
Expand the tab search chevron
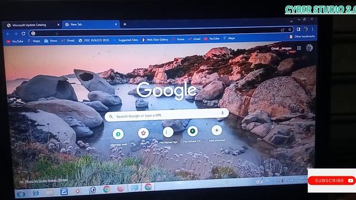pyautogui.click(x=291, y=21)
